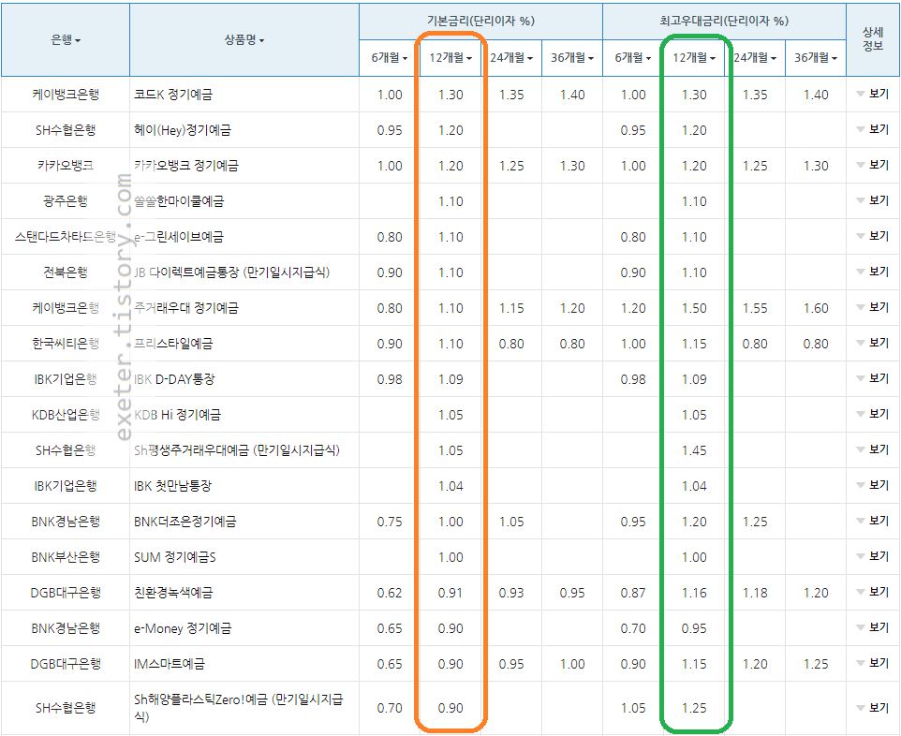Click 광주은행 bank name cell
The image size is (901, 736).
66,201
